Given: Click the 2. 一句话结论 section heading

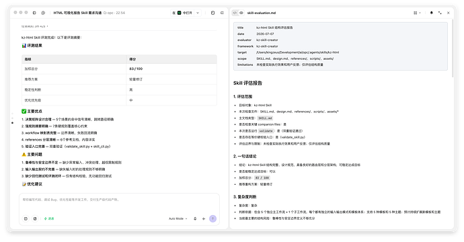Looking at the screenshot, I should (245, 156).
